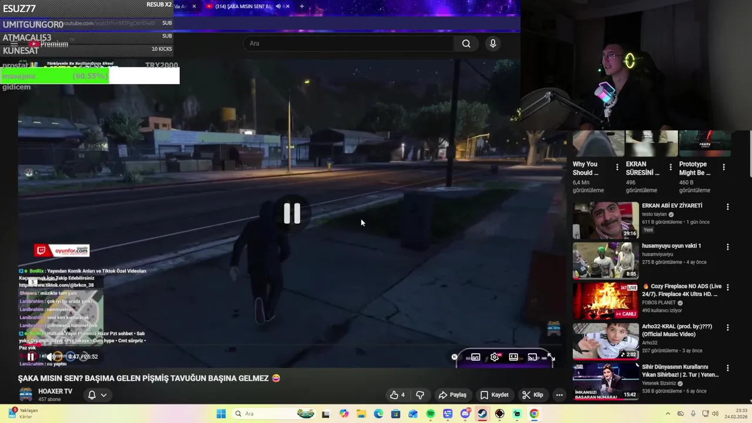Open options menu for Why You Should short
The width and height of the screenshot is (752, 423).
point(617,167)
